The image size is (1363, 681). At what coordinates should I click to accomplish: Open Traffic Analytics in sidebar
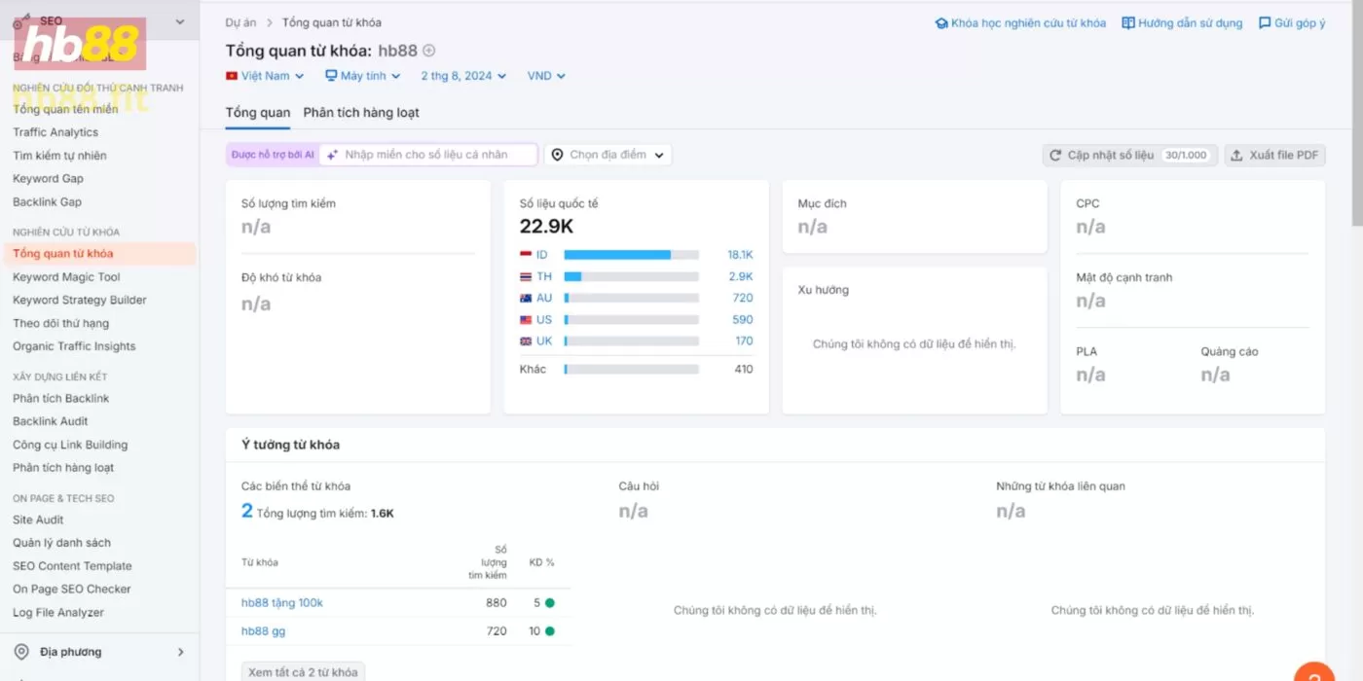click(x=55, y=132)
